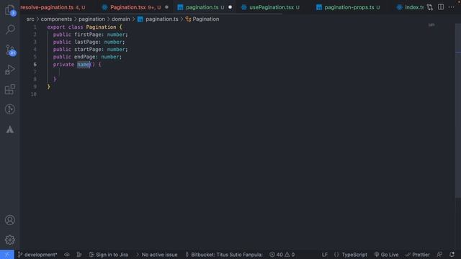Screen dimensions: 461x259
Task: Click the cloud publish icon in status bar
Action: [x=67, y=255]
